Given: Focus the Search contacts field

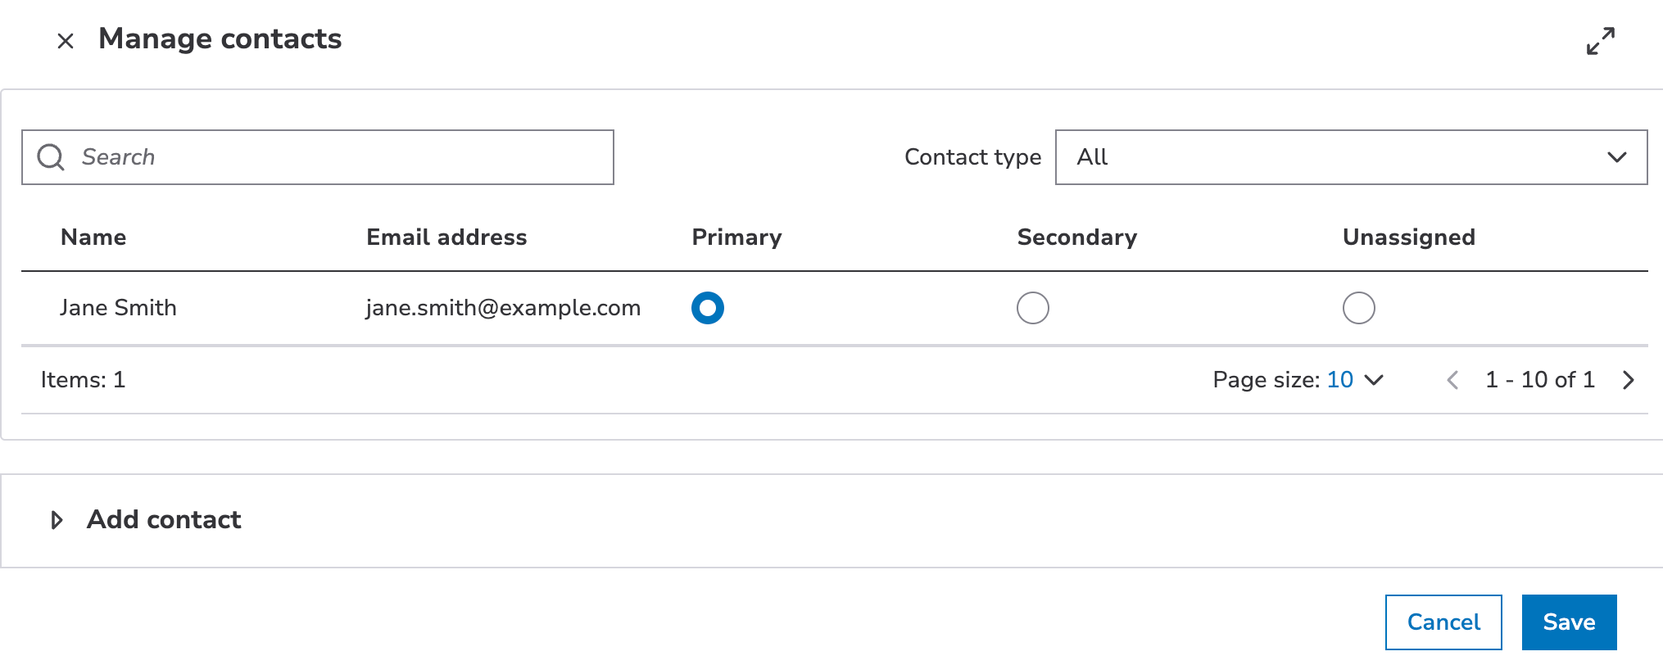Looking at the screenshot, I should 344,157.
